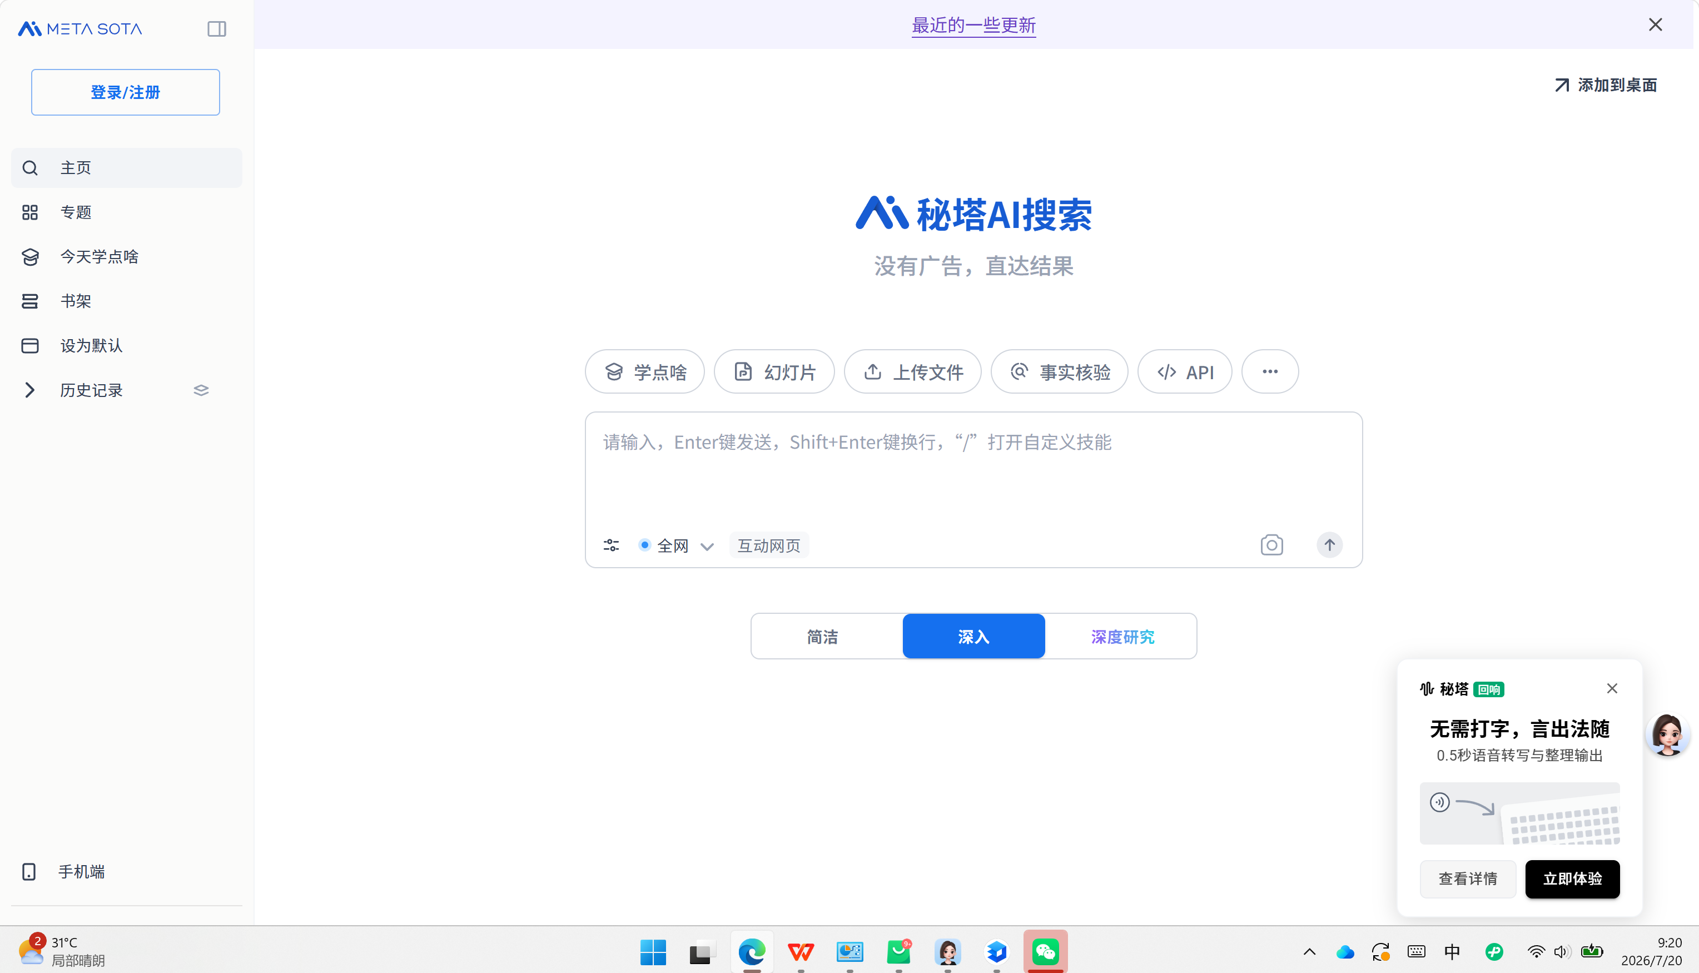1699x973 pixels.
Task: Click the 秘塔AI搜索 main logo
Action: pyautogui.click(x=973, y=215)
